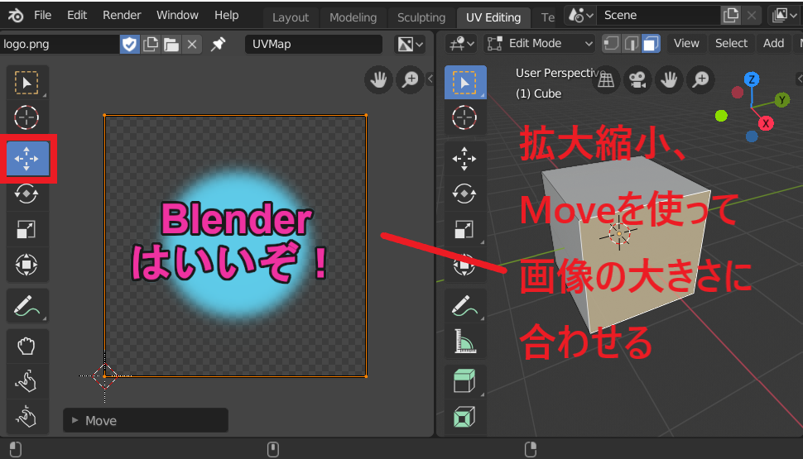Open the scene browse dropdown icon
803x459 pixels.
click(580, 16)
